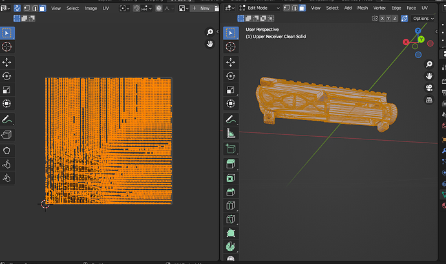Select the Inset Faces tool
The height and width of the screenshot is (264, 446).
tap(231, 178)
